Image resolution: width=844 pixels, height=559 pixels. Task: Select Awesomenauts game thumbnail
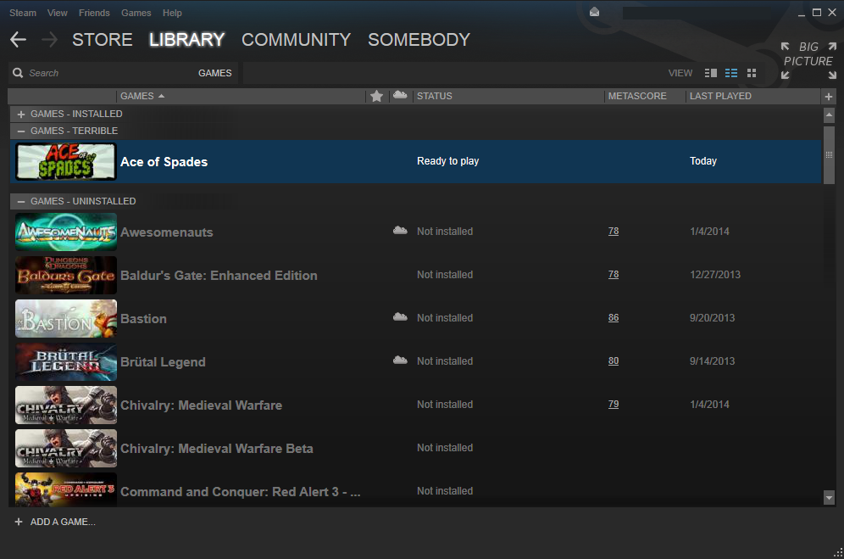[65, 232]
